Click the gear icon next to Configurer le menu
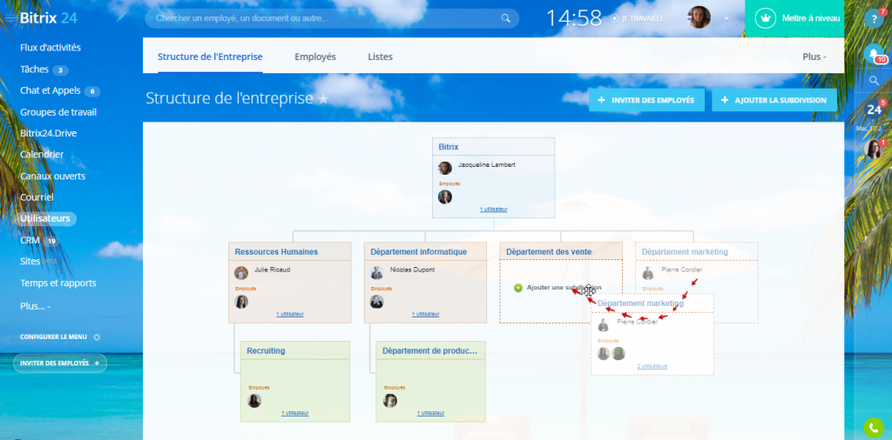The width and height of the screenshot is (892, 440). click(97, 337)
